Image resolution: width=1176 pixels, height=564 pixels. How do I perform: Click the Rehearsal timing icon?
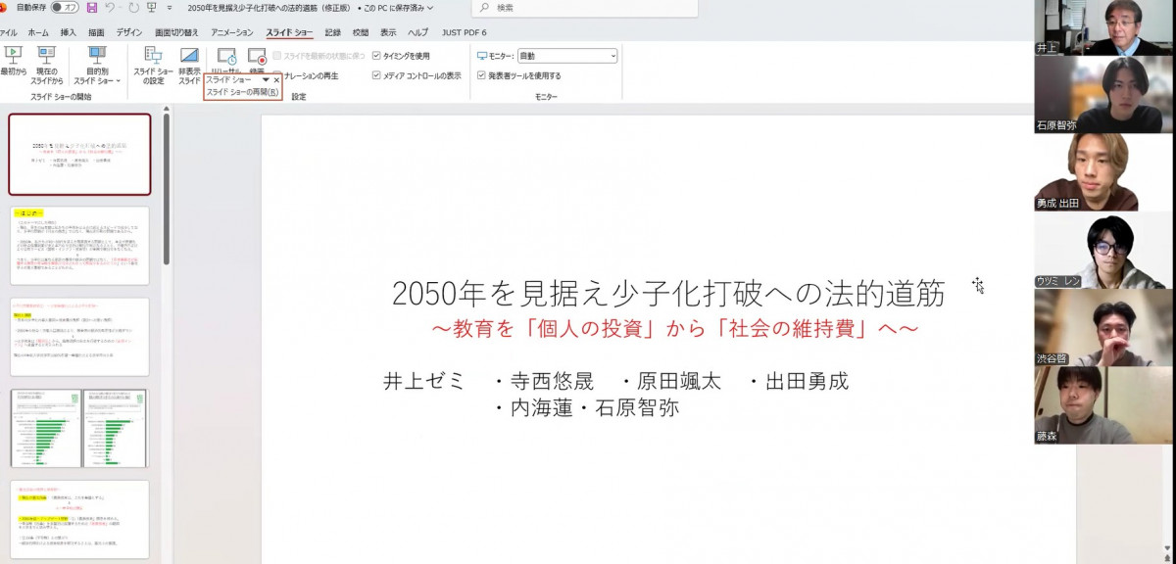coord(226,58)
